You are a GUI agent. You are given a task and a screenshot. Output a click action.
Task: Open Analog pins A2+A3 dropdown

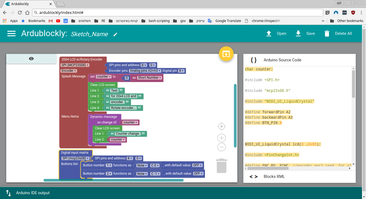[x=145, y=71]
